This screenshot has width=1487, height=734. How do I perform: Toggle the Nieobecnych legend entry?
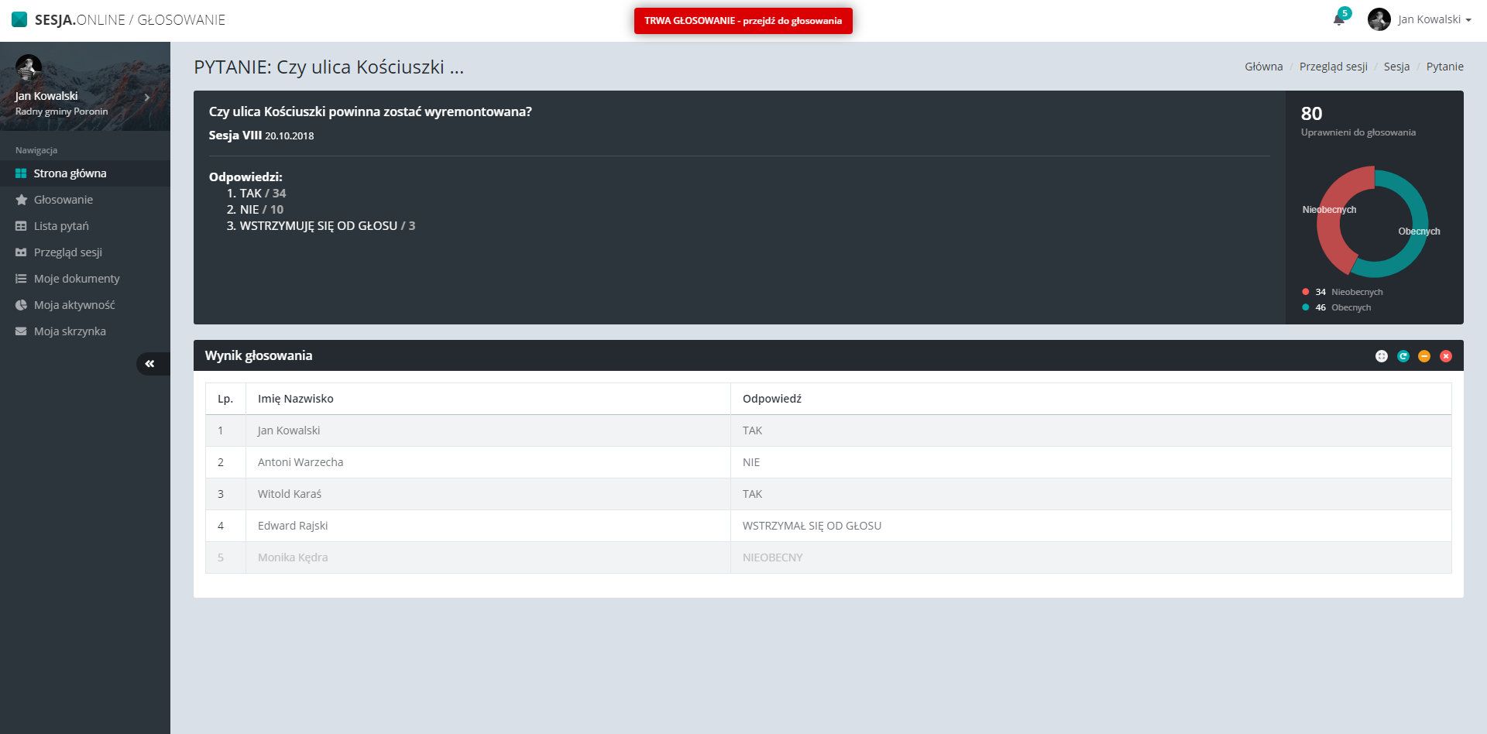click(x=1348, y=292)
